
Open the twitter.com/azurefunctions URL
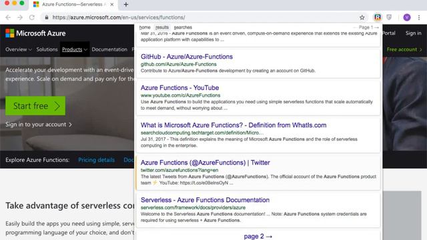(179, 170)
